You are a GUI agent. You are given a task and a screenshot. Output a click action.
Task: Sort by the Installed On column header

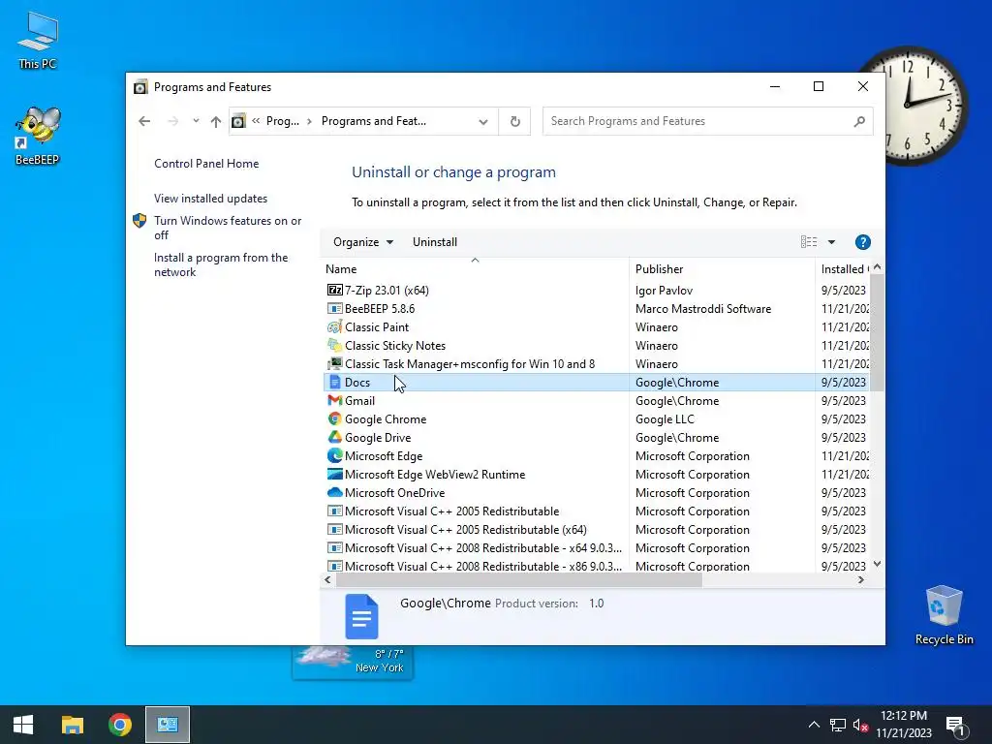pyautogui.click(x=842, y=269)
